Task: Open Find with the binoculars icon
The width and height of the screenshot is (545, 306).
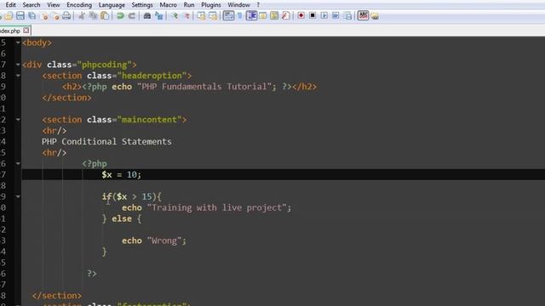Action: pyautogui.click(x=147, y=15)
